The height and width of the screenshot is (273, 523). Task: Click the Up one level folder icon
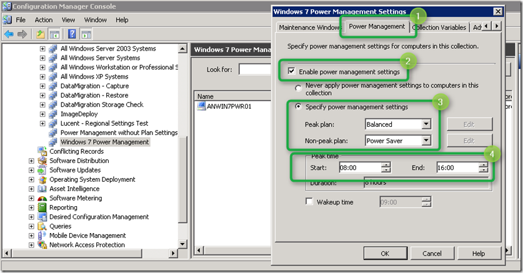41,34
